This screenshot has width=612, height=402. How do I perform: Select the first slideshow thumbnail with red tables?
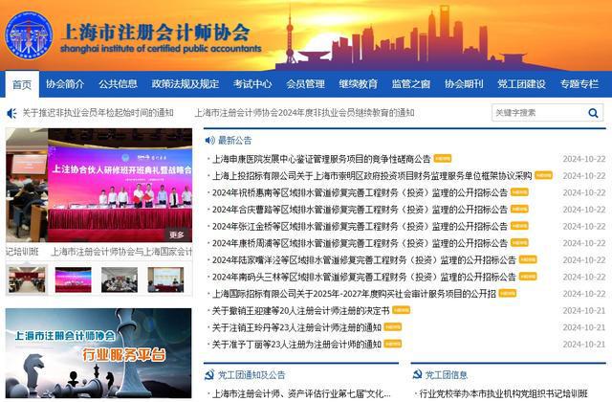[x=27, y=279]
